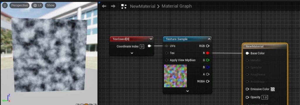Click the Coordinate Index value field
This screenshot has width=300, height=105.
[x=142, y=47]
